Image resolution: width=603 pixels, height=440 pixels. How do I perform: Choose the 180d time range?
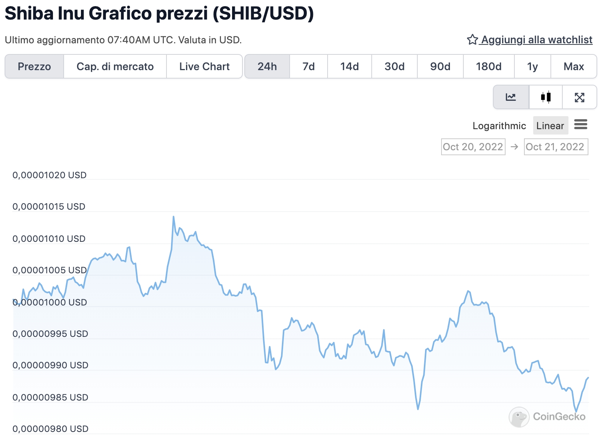pos(489,66)
